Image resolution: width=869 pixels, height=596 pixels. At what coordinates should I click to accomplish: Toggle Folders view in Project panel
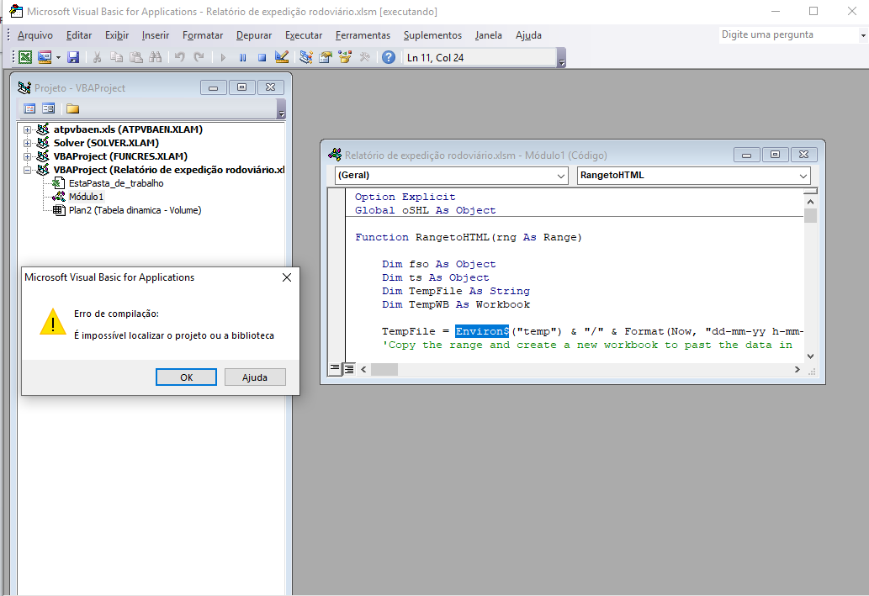point(72,108)
